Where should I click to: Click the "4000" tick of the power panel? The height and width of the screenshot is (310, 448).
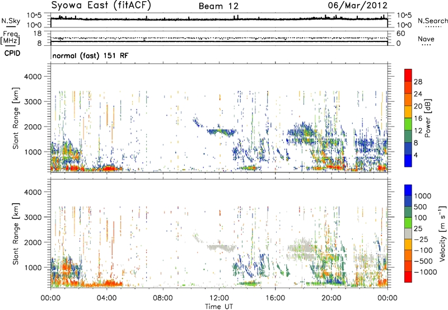32,77
